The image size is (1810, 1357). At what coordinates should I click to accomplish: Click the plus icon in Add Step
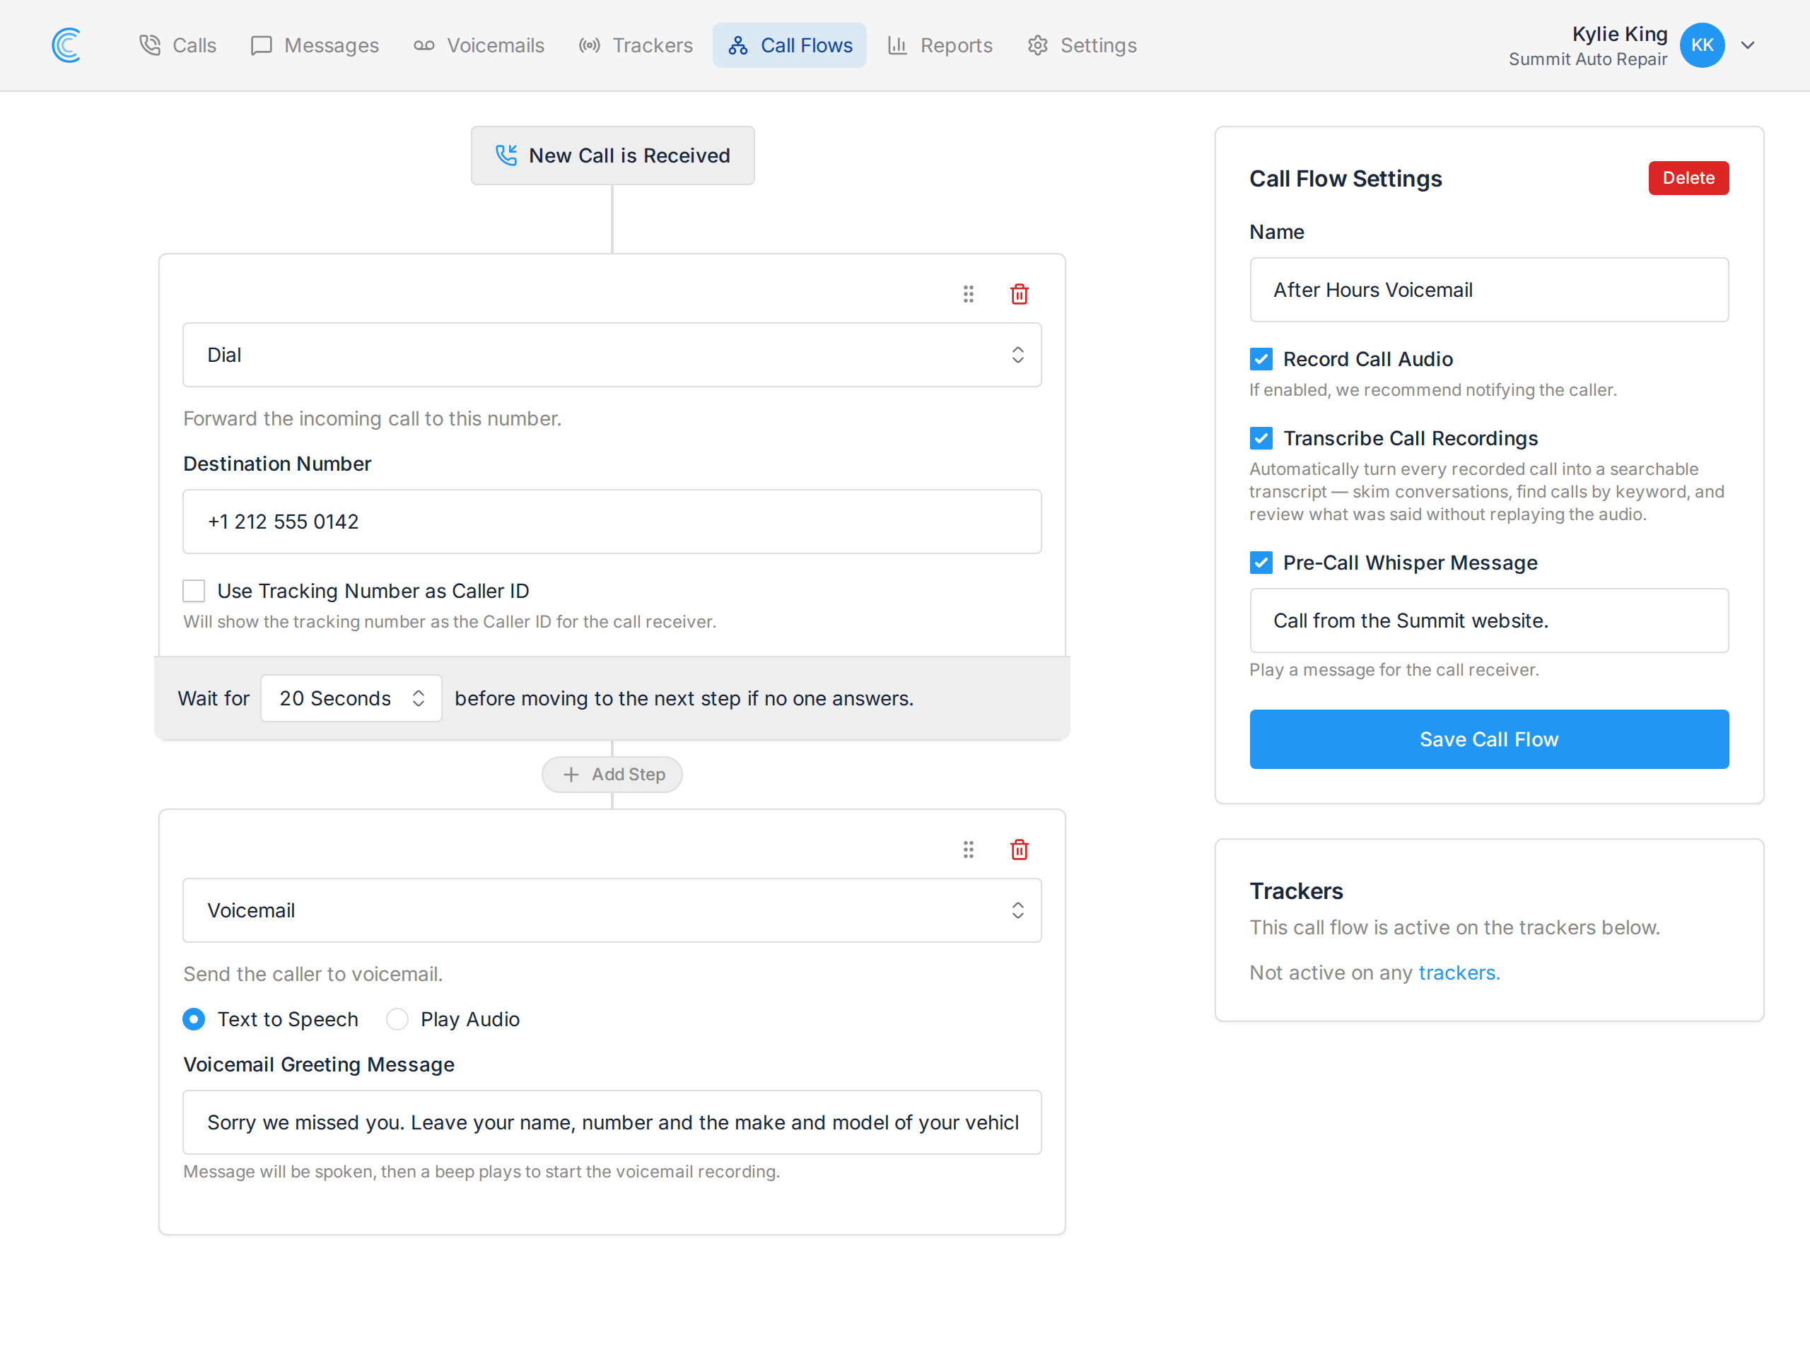pos(571,774)
